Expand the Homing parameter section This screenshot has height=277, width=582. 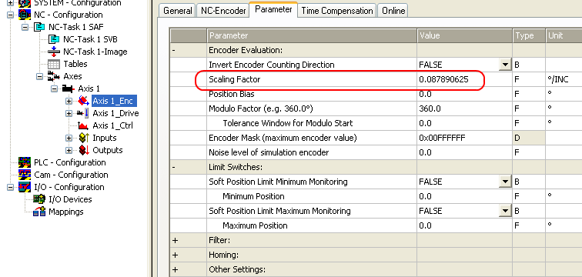click(176, 255)
